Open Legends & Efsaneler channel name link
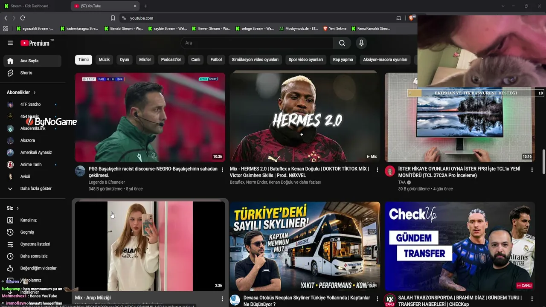This screenshot has width=546, height=307. click(107, 182)
